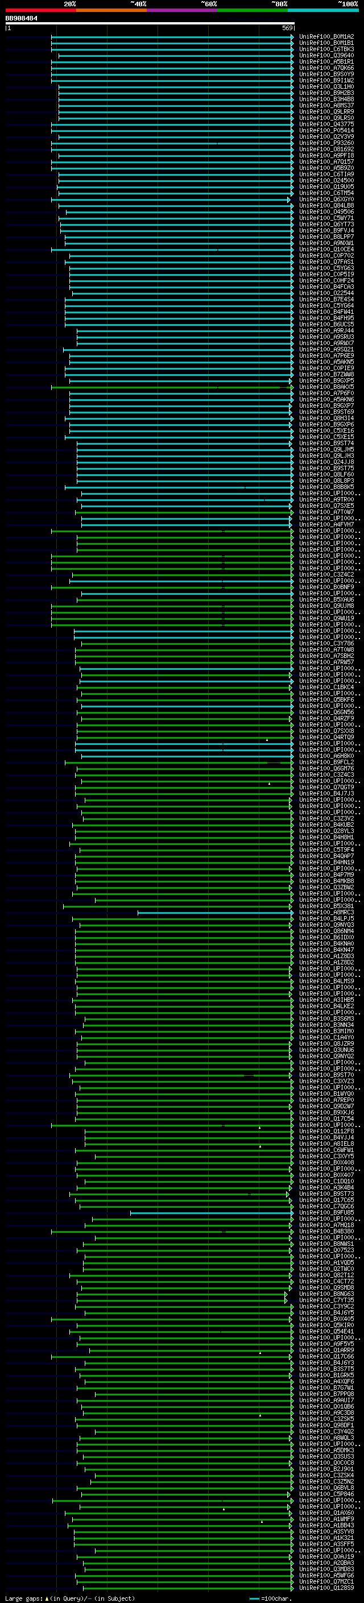Select hit label UniRef100_Q07523
The width and height of the screenshot is (364, 1603).
click(x=326, y=1250)
